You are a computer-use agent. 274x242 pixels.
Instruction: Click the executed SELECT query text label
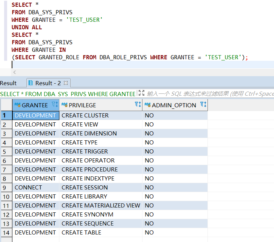click(x=68, y=94)
